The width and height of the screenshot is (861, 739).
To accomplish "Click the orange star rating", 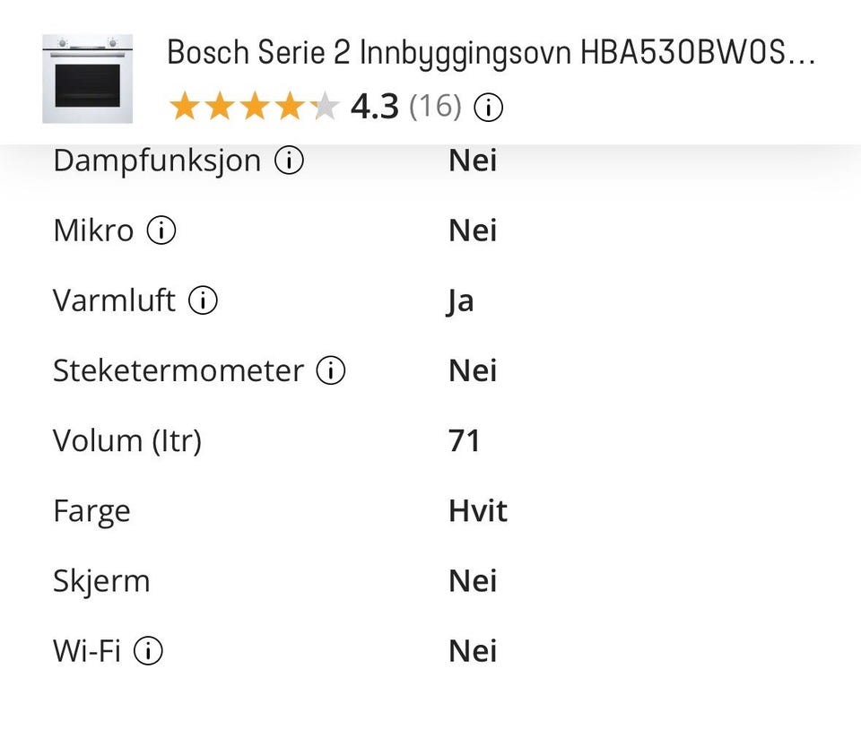I will coord(255,106).
